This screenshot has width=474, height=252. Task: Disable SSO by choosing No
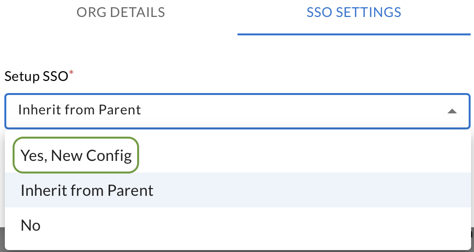[31, 225]
